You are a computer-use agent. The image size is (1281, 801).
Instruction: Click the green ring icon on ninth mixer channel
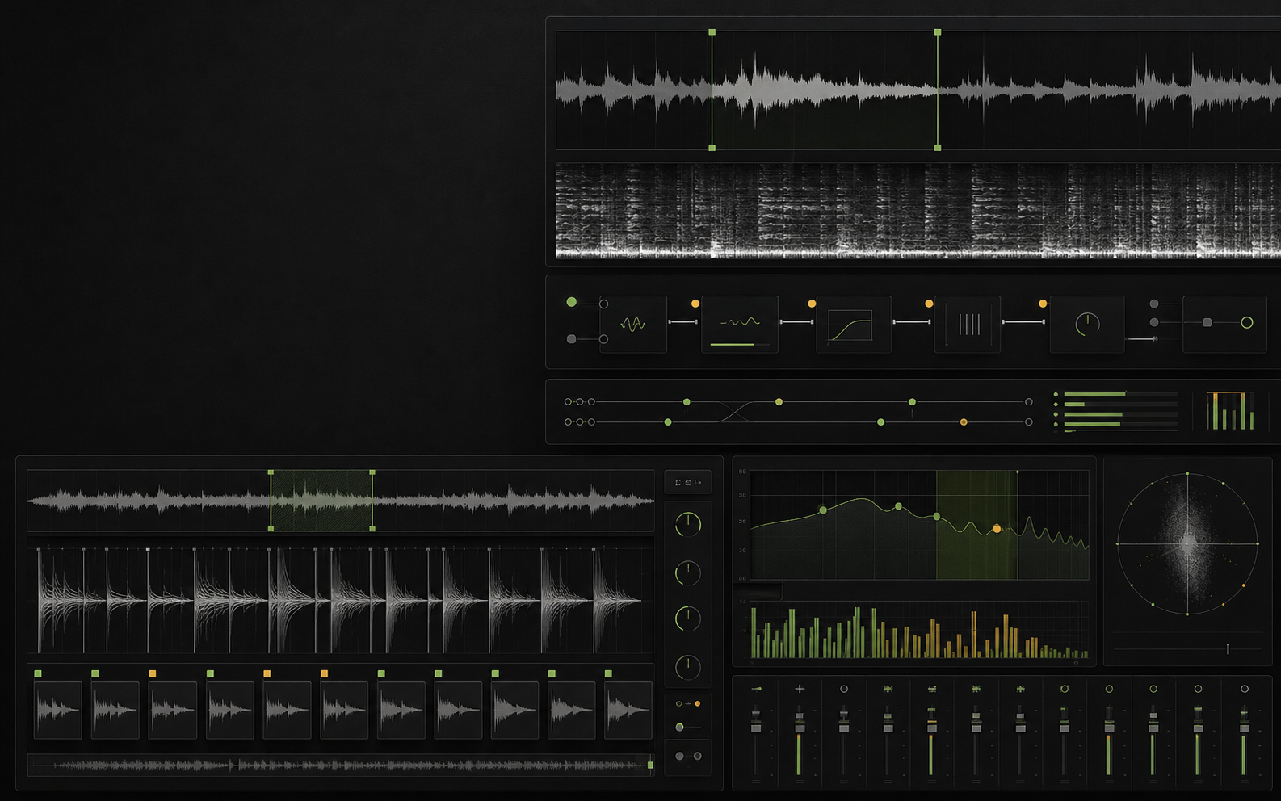click(1109, 689)
